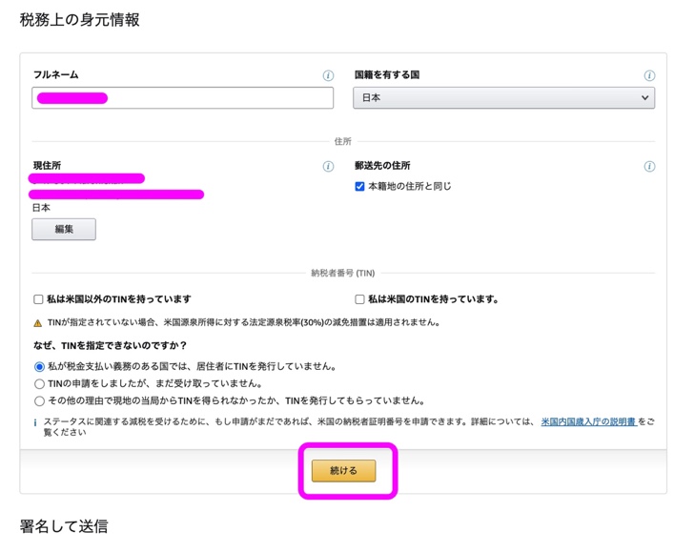Screen dimensions: 674x553
Task: Open the 国籍を有する国 country dropdown
Action: [x=503, y=97]
